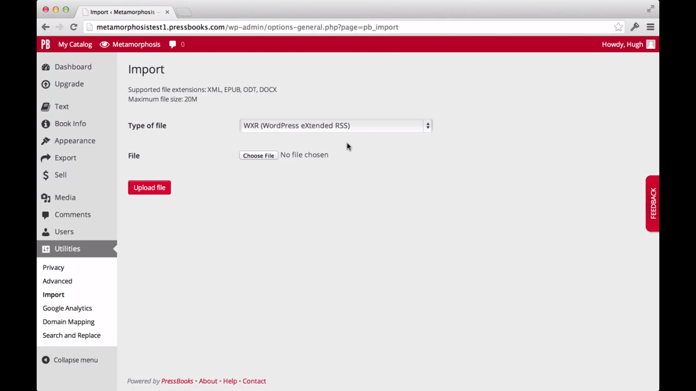The height and width of the screenshot is (391, 696).
Task: Select the Export arrow icon
Action: tap(45, 158)
